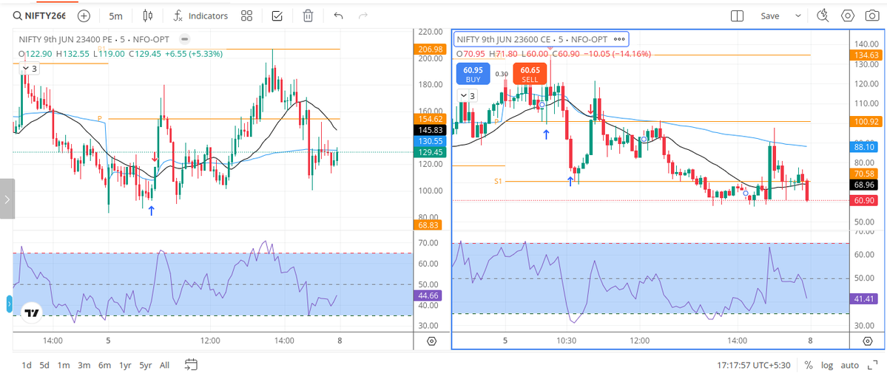Select the NIFTY 9th JUN 23400 PE legend

(x=95, y=39)
